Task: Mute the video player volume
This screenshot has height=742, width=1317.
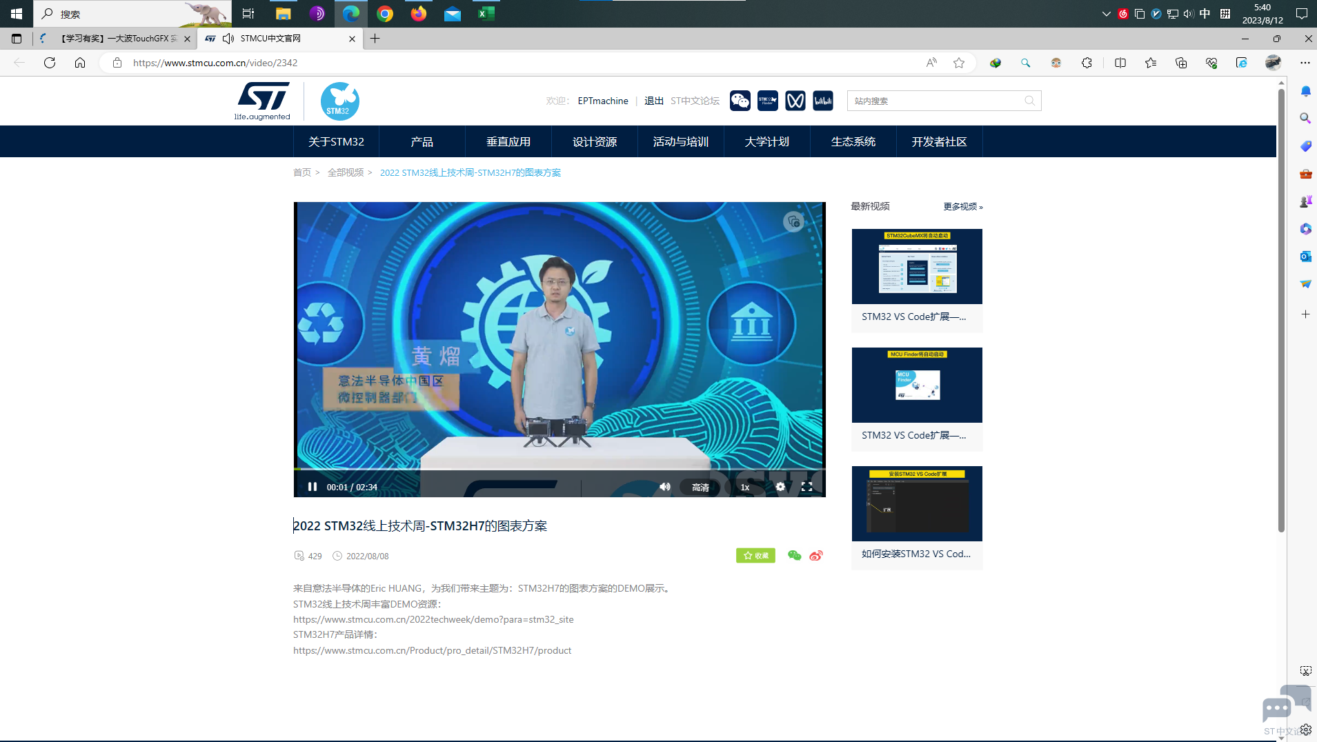Action: (x=665, y=487)
